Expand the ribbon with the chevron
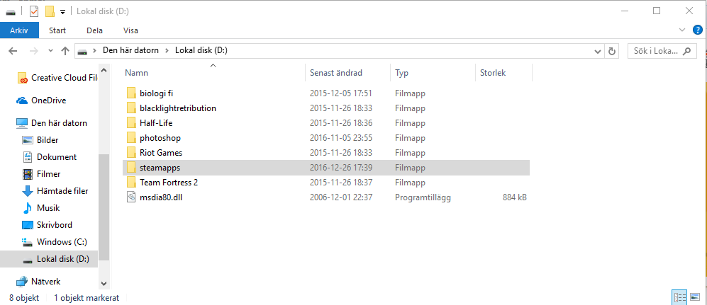The height and width of the screenshot is (305, 707). [682, 30]
